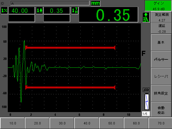
Task: Open the パルサー pulser menu
Action: pos(161,59)
